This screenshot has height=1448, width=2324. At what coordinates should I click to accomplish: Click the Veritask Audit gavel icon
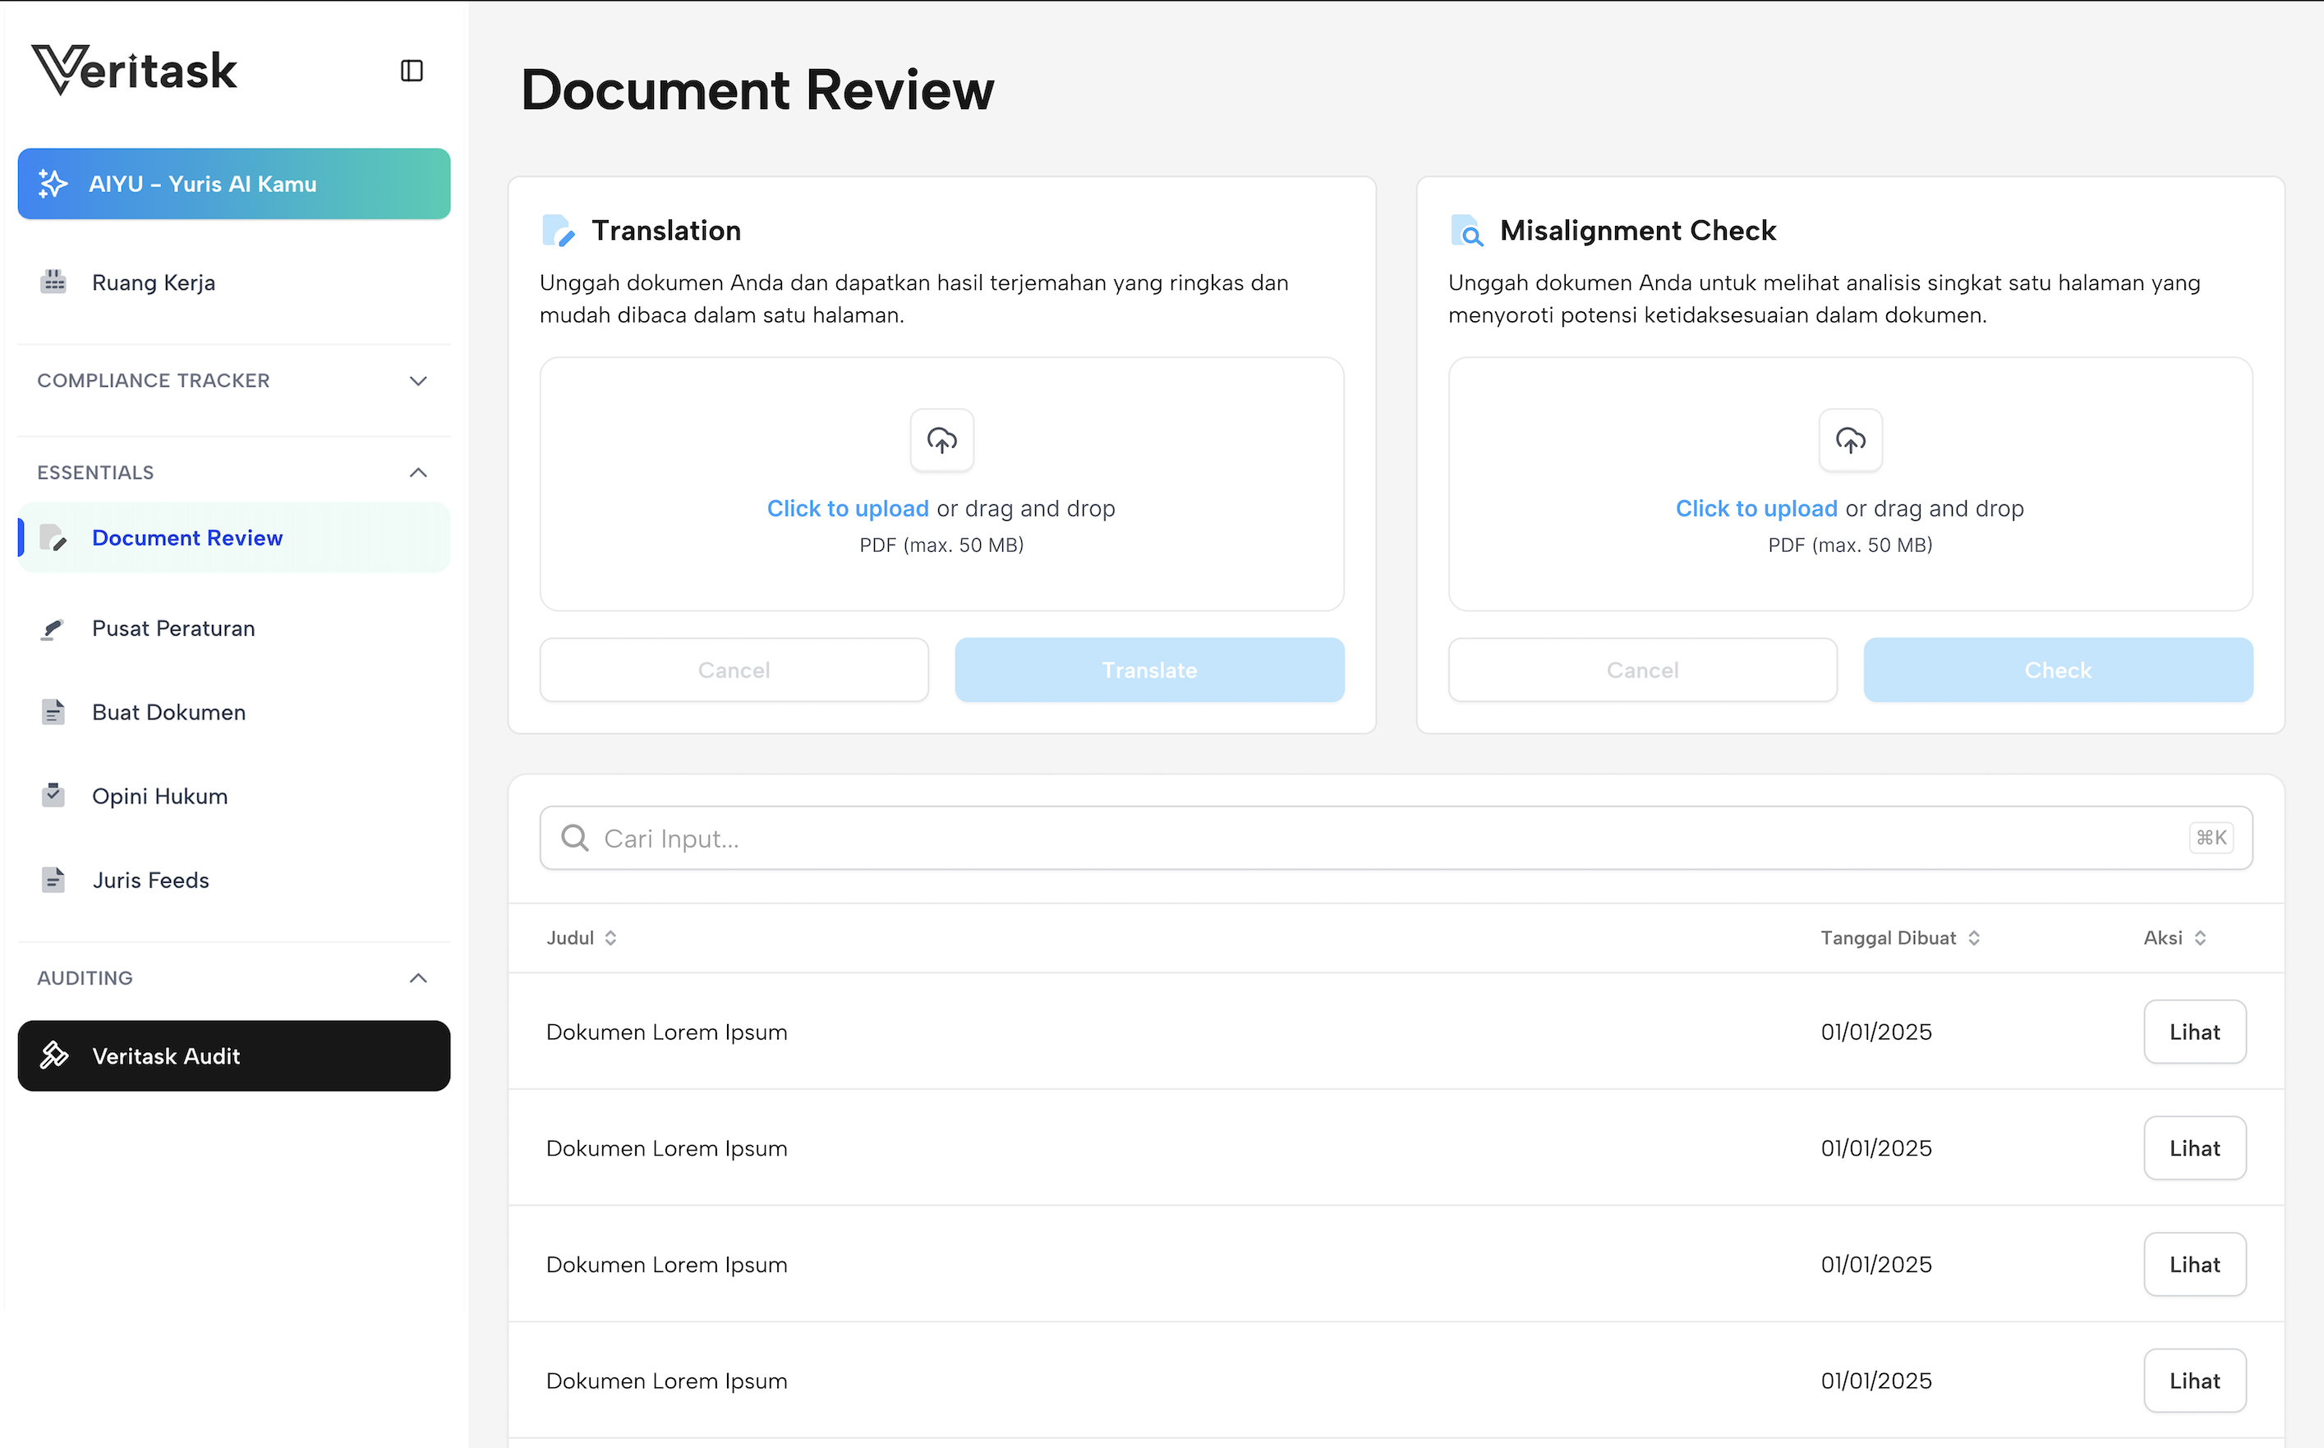tap(54, 1055)
